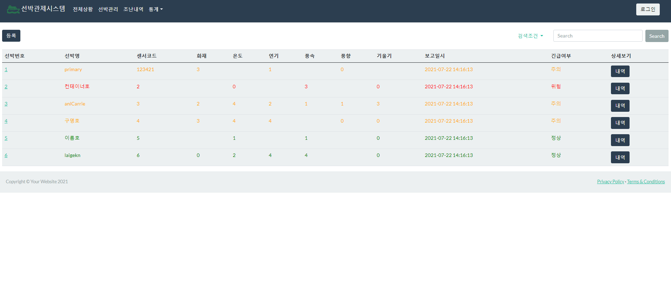The image size is (671, 295).
Task: Open ship number 6 link
Action: [x=6, y=155]
